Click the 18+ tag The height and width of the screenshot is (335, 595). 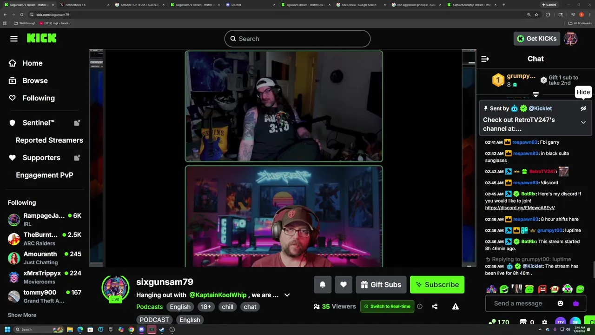206,307
